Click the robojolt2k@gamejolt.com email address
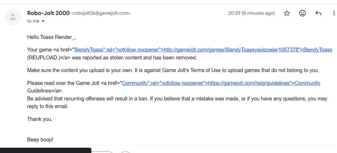The image size is (337, 153). 101,13
